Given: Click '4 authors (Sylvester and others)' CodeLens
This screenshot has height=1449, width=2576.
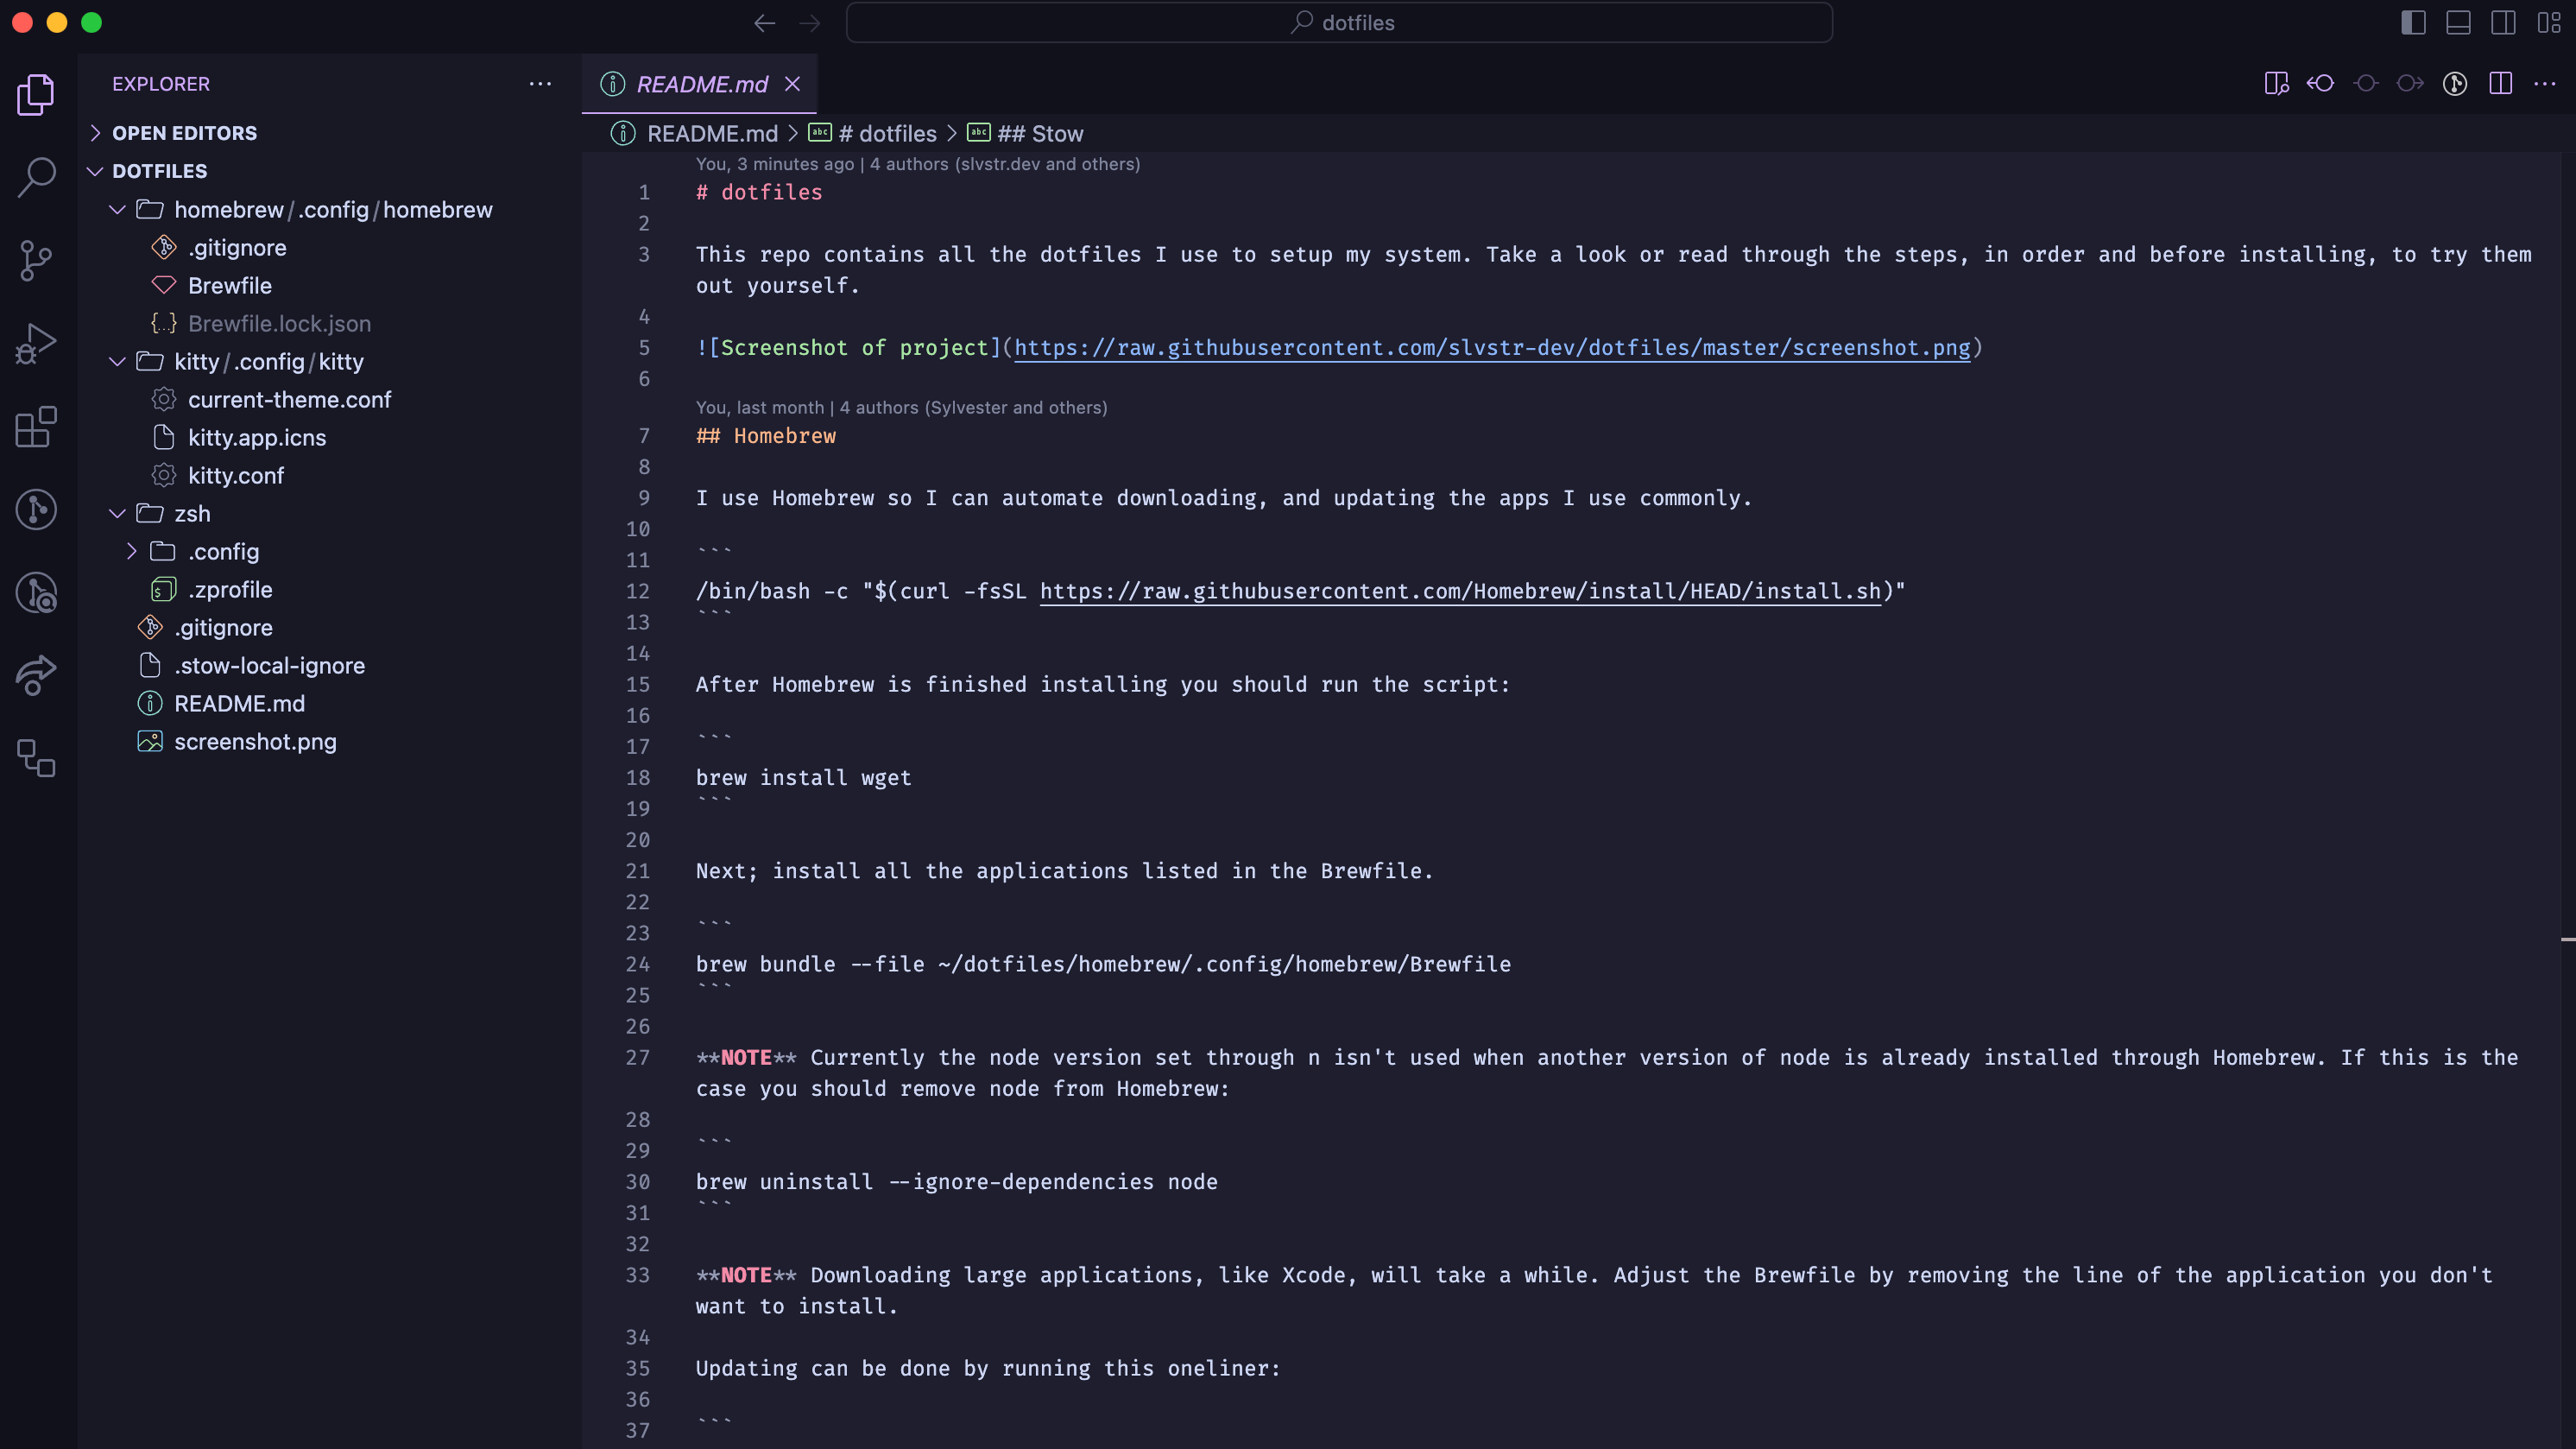Looking at the screenshot, I should 974,407.
